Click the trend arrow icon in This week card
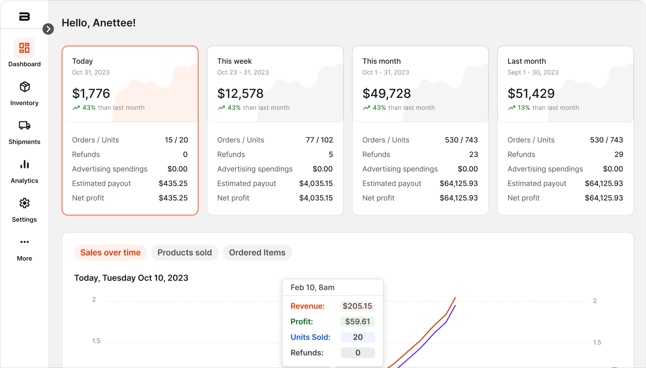The width and height of the screenshot is (646, 368). pos(221,108)
